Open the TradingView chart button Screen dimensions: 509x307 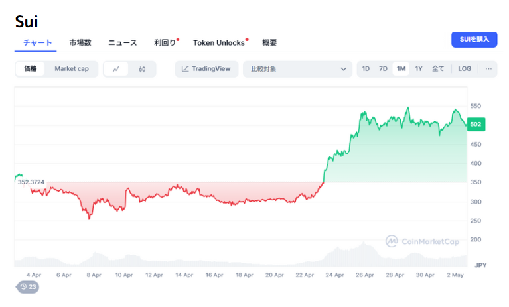coord(206,69)
